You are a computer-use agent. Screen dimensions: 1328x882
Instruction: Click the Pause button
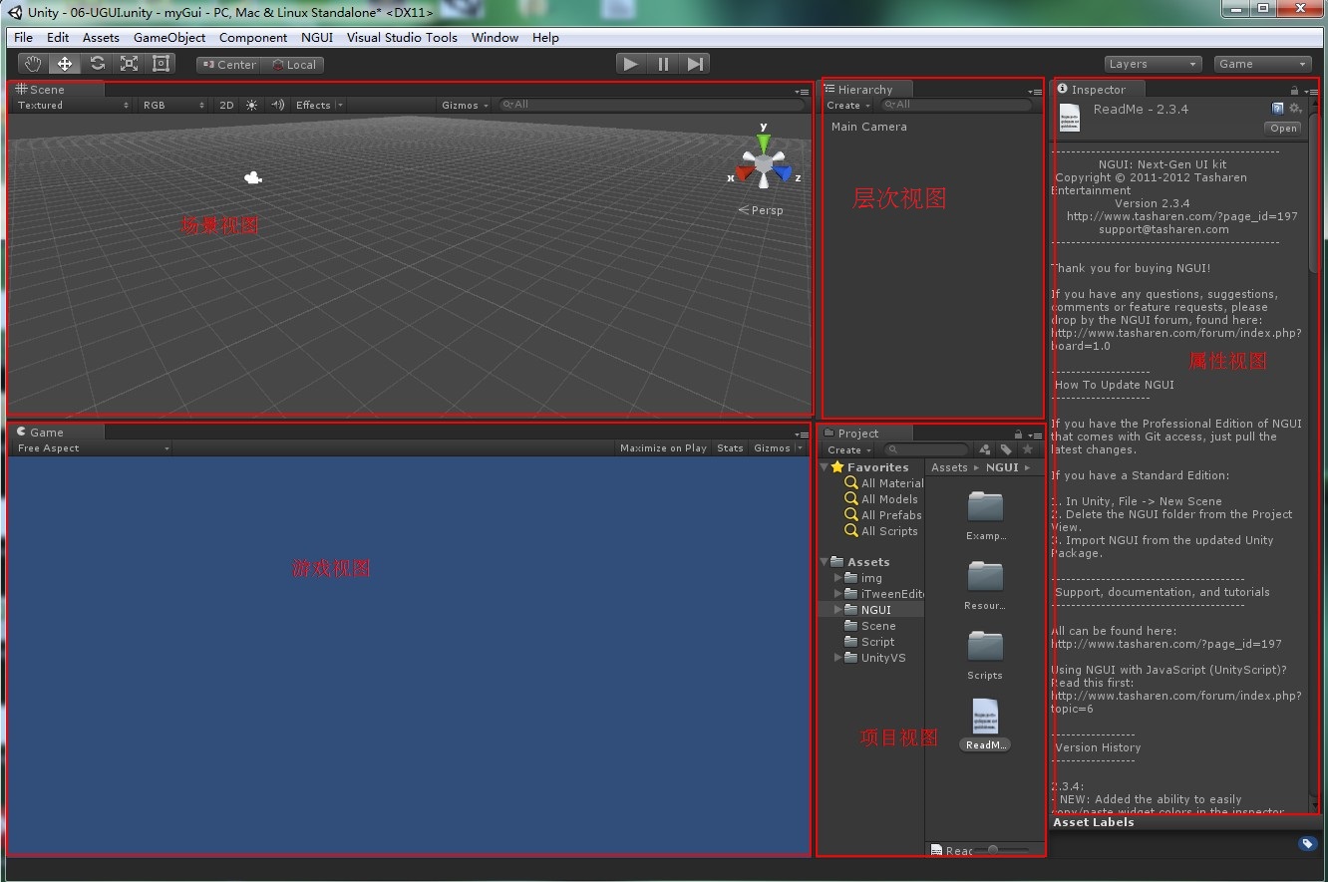click(x=663, y=64)
